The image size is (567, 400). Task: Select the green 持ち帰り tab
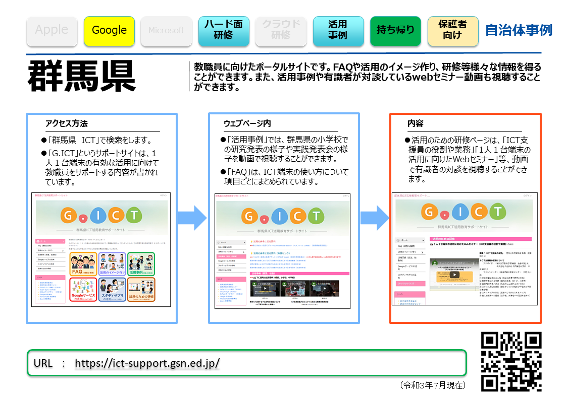click(x=395, y=31)
